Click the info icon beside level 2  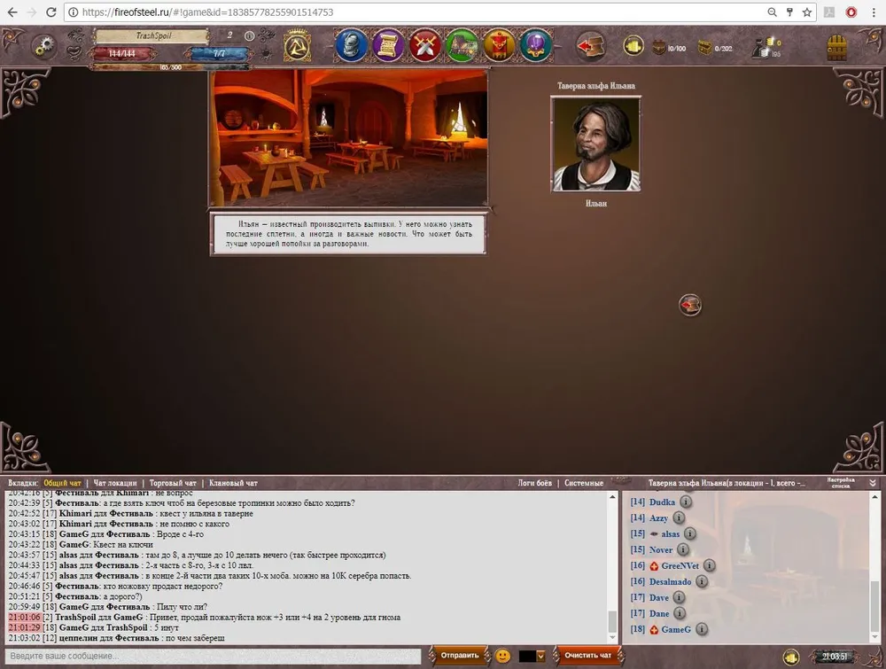[x=249, y=35]
